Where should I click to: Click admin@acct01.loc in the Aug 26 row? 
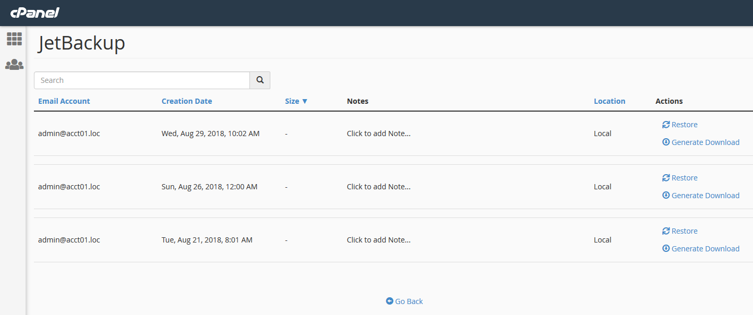(69, 187)
